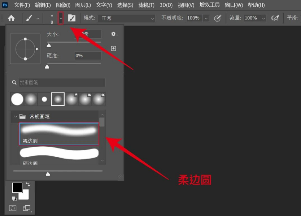Click the Photoshop Ps logo icon
This screenshot has width=301, height=216.
click(x=5, y=5)
